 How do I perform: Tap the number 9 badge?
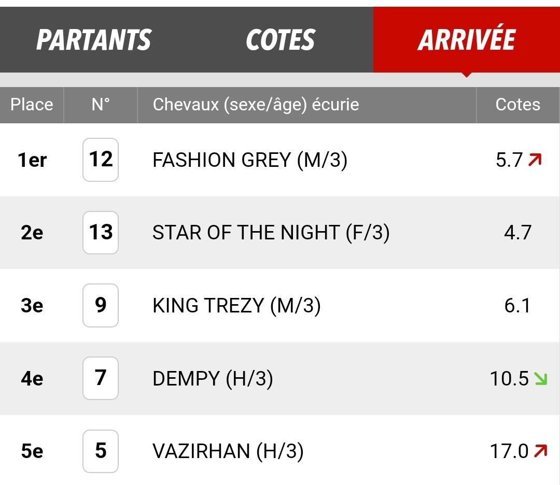pos(101,305)
